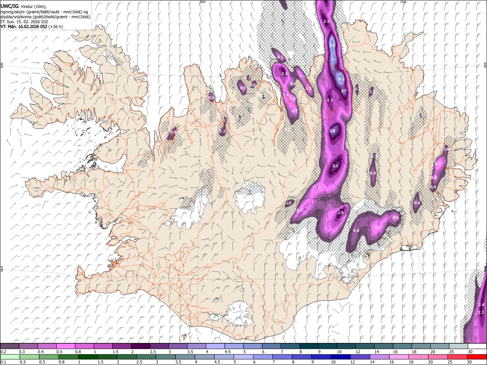487x365 pixels.
Task: Click the 2.9 precipitation value on the map
Action: coord(341,213)
